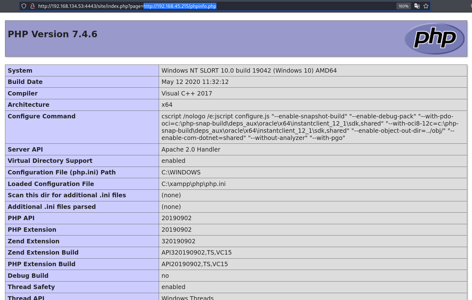Bookmark this page with the star icon
The image size is (472, 300).
click(426, 6)
